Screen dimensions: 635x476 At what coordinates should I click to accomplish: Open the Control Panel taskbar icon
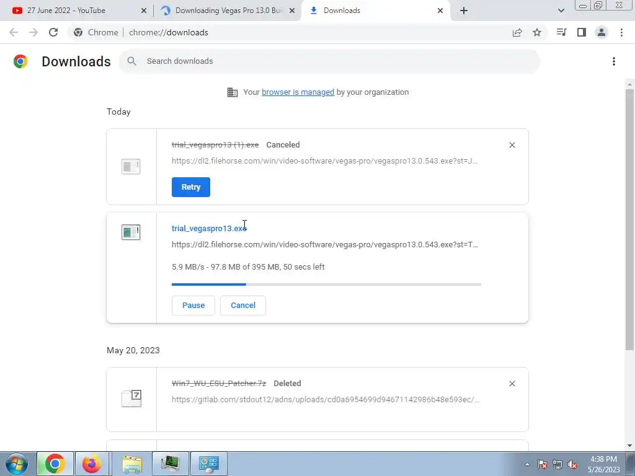point(209,464)
